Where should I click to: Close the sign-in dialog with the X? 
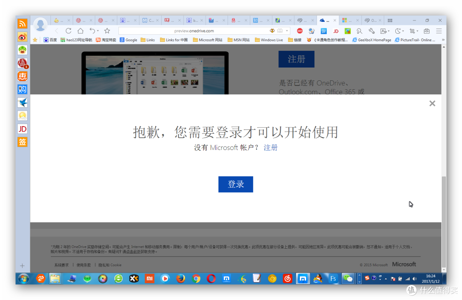click(432, 103)
